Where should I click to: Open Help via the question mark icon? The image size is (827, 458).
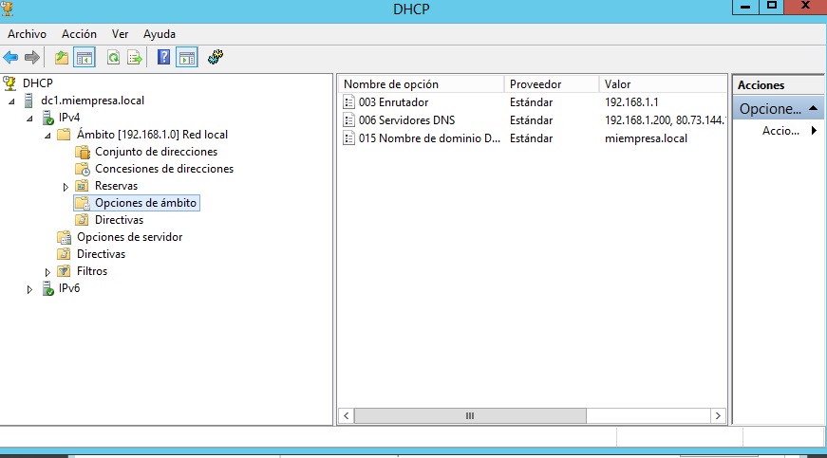(x=164, y=58)
